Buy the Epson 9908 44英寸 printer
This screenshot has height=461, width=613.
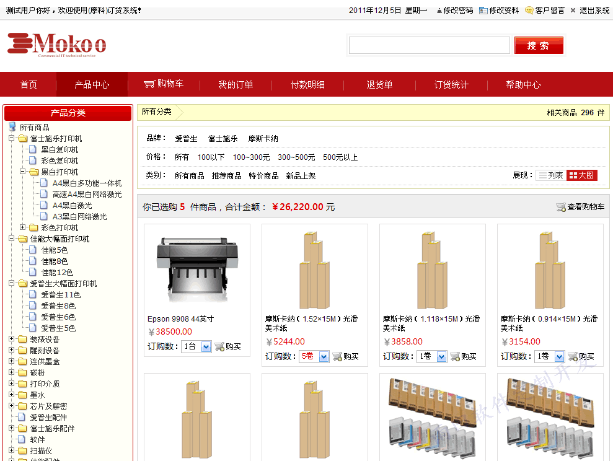[228, 346]
